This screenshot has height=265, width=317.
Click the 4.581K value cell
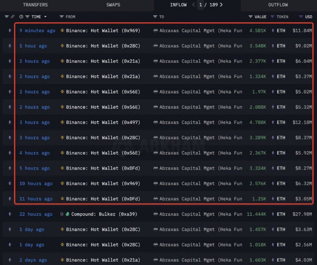[258, 31]
